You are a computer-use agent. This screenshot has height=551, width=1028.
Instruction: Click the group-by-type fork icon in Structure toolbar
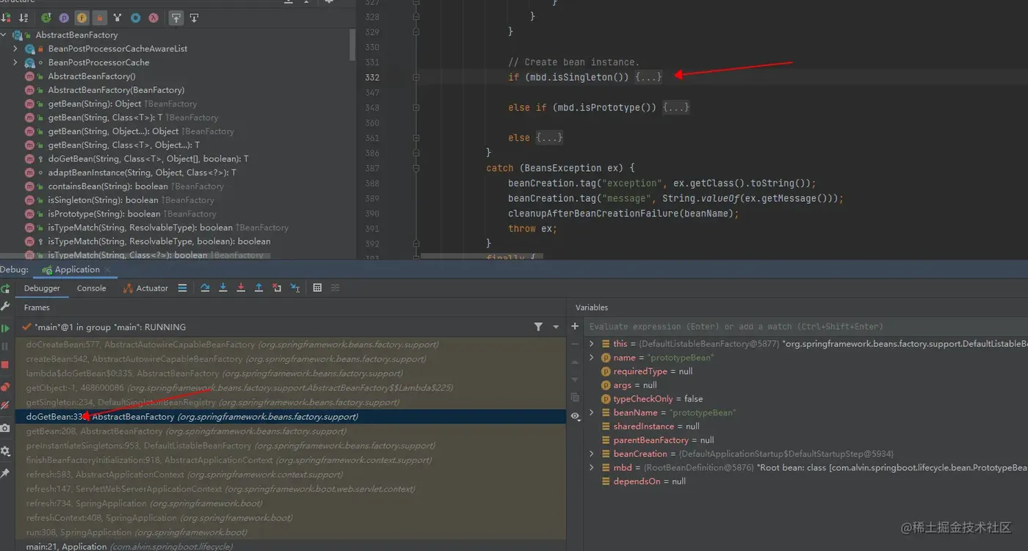point(117,18)
